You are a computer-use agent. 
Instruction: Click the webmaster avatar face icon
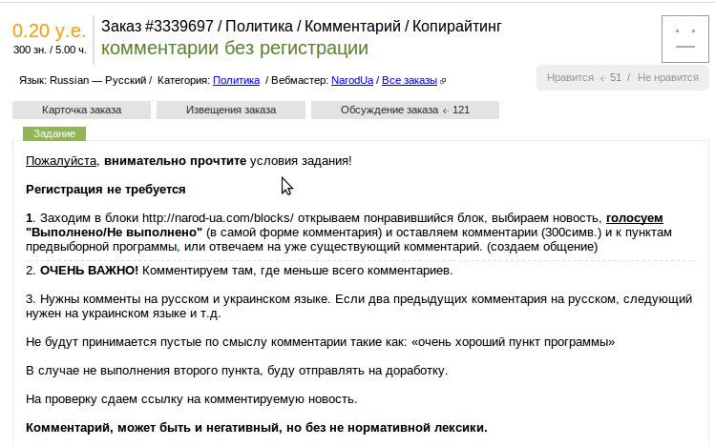[684, 39]
